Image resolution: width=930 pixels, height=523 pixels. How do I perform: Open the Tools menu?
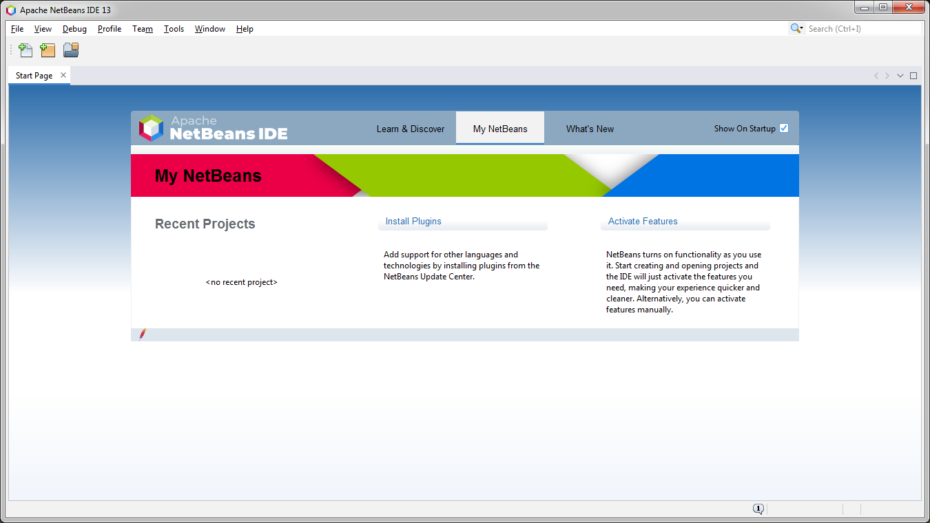click(174, 28)
